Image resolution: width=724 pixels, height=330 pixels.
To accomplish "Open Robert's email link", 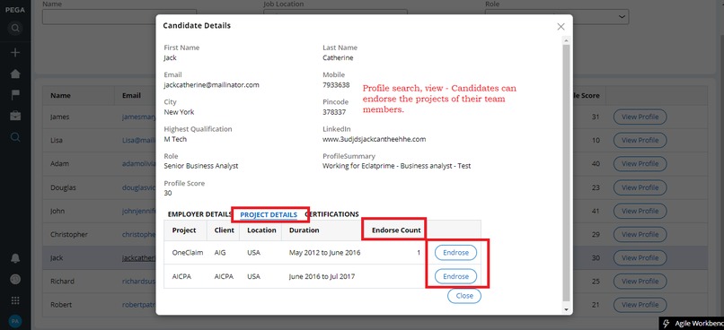I will [139, 305].
